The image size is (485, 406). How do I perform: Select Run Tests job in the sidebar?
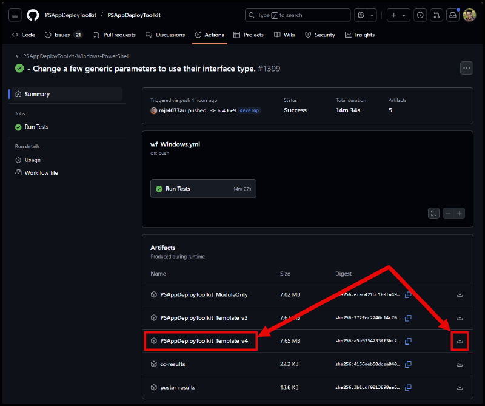(x=36, y=127)
